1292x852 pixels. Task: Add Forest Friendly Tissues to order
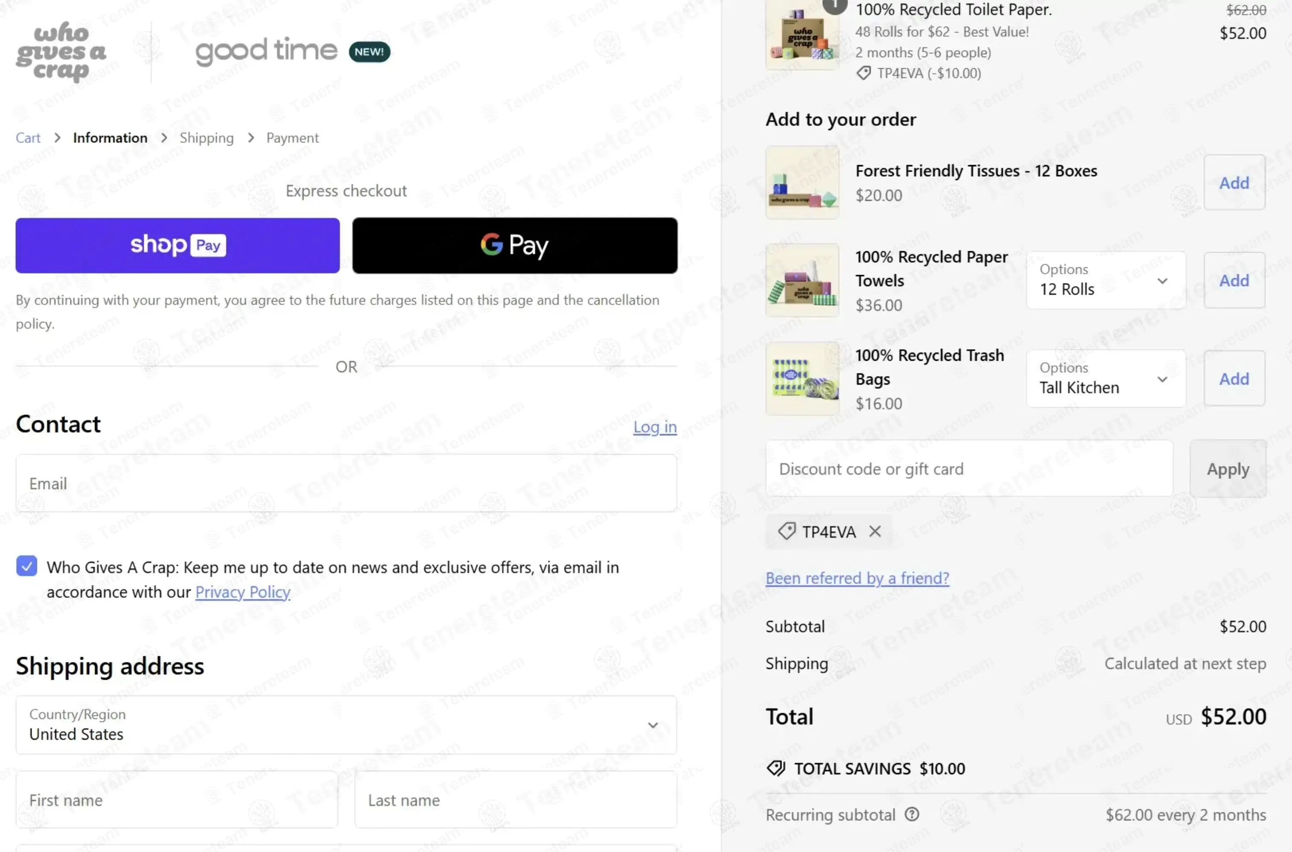click(x=1234, y=183)
